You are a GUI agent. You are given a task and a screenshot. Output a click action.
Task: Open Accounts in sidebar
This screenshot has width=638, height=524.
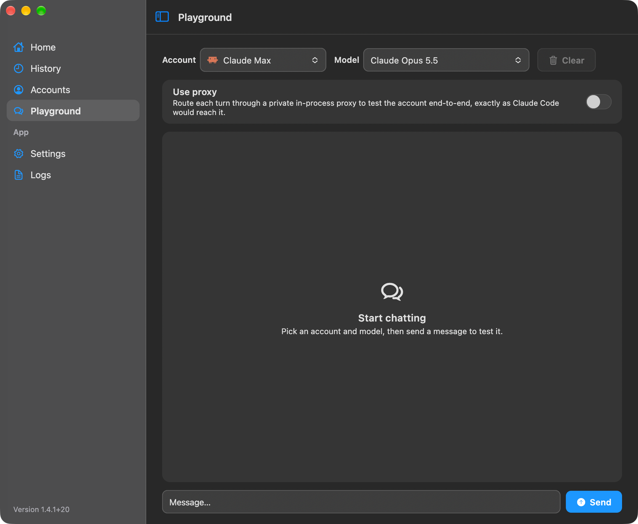(73, 90)
